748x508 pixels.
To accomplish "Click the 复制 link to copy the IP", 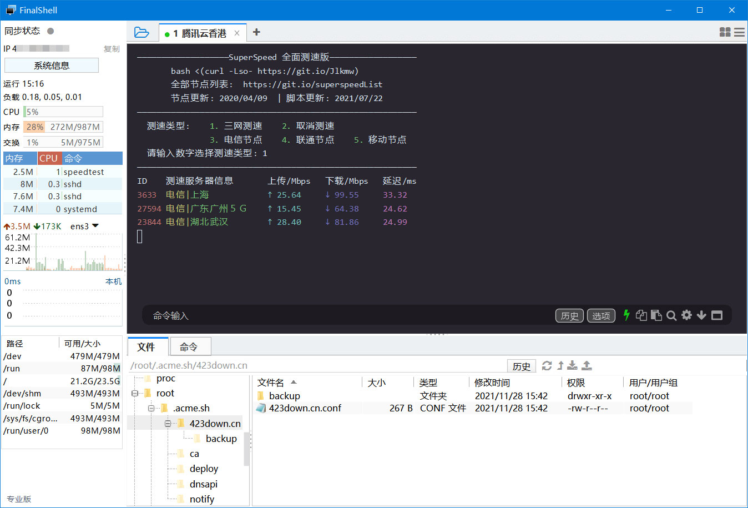I will [111, 49].
